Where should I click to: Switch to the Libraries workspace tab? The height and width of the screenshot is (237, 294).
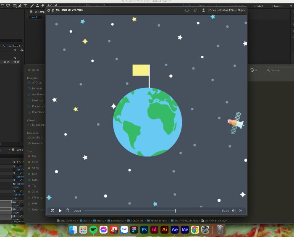(x=277, y=6)
